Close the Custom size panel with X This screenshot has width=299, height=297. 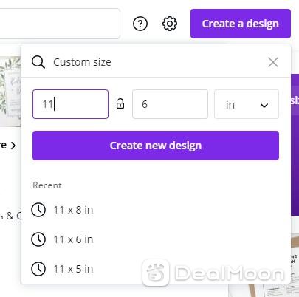coord(273,62)
